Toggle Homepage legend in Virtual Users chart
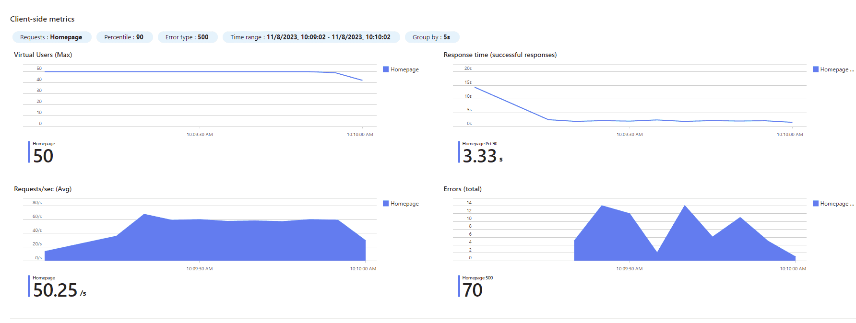The image size is (856, 323). tap(401, 69)
